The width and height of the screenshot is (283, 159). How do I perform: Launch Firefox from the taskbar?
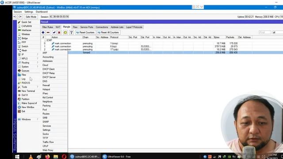click(47, 157)
